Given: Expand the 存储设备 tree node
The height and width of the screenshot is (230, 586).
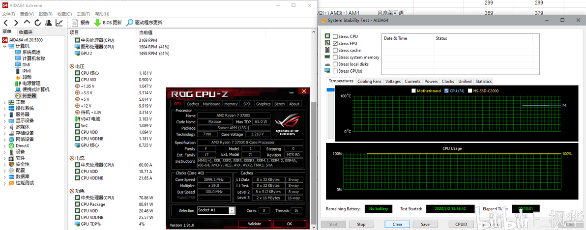Looking at the screenshot, I should (4, 133).
